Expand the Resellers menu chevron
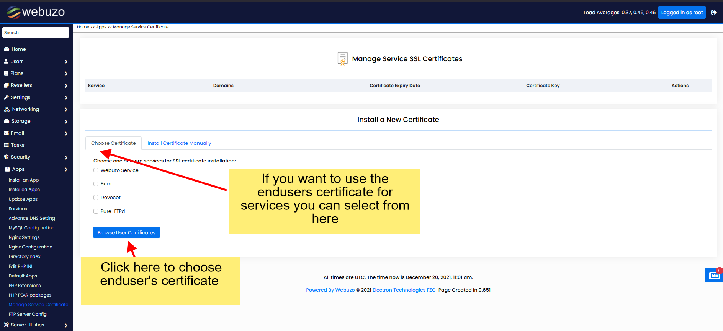Image resolution: width=723 pixels, height=331 pixels. click(x=66, y=86)
